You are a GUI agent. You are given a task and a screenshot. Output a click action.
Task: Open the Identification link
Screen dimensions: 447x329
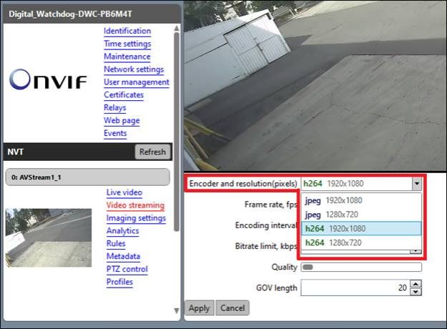pos(127,31)
